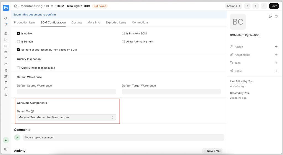Open the Based On dropdown
Screen dimensions: 283x155
66,117
